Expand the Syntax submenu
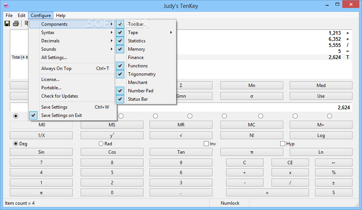The width and height of the screenshot is (362, 210). point(72,33)
